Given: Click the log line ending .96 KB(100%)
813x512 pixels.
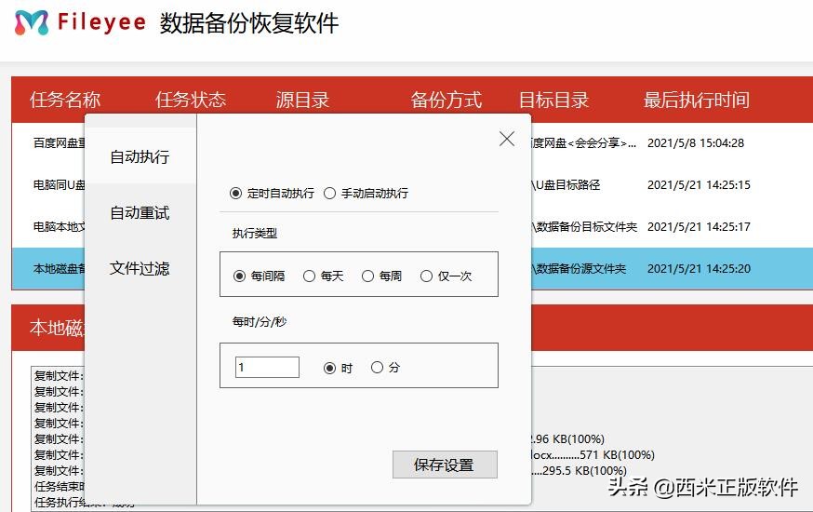Looking at the screenshot, I should (568, 438).
